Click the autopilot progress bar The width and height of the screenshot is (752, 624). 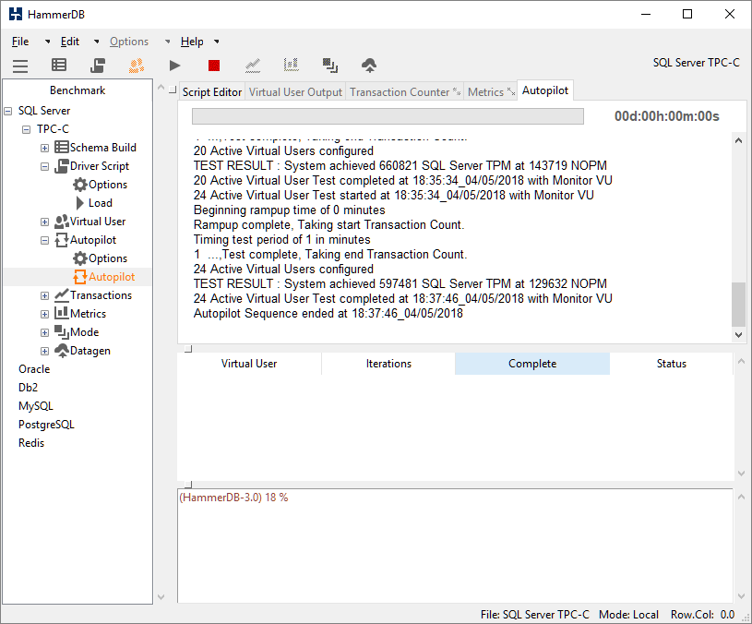388,116
